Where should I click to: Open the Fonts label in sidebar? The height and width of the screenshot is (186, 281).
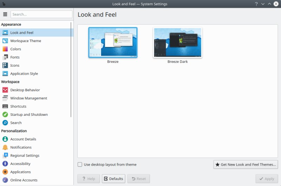tap(15, 57)
